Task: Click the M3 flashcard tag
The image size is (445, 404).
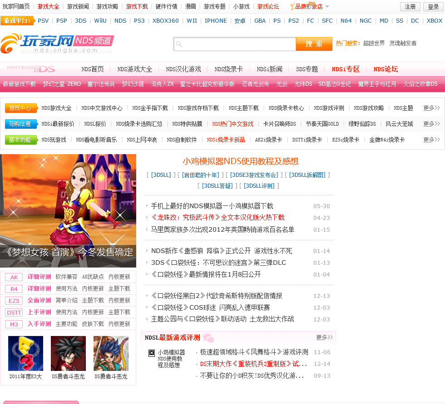Action: pos(14,324)
